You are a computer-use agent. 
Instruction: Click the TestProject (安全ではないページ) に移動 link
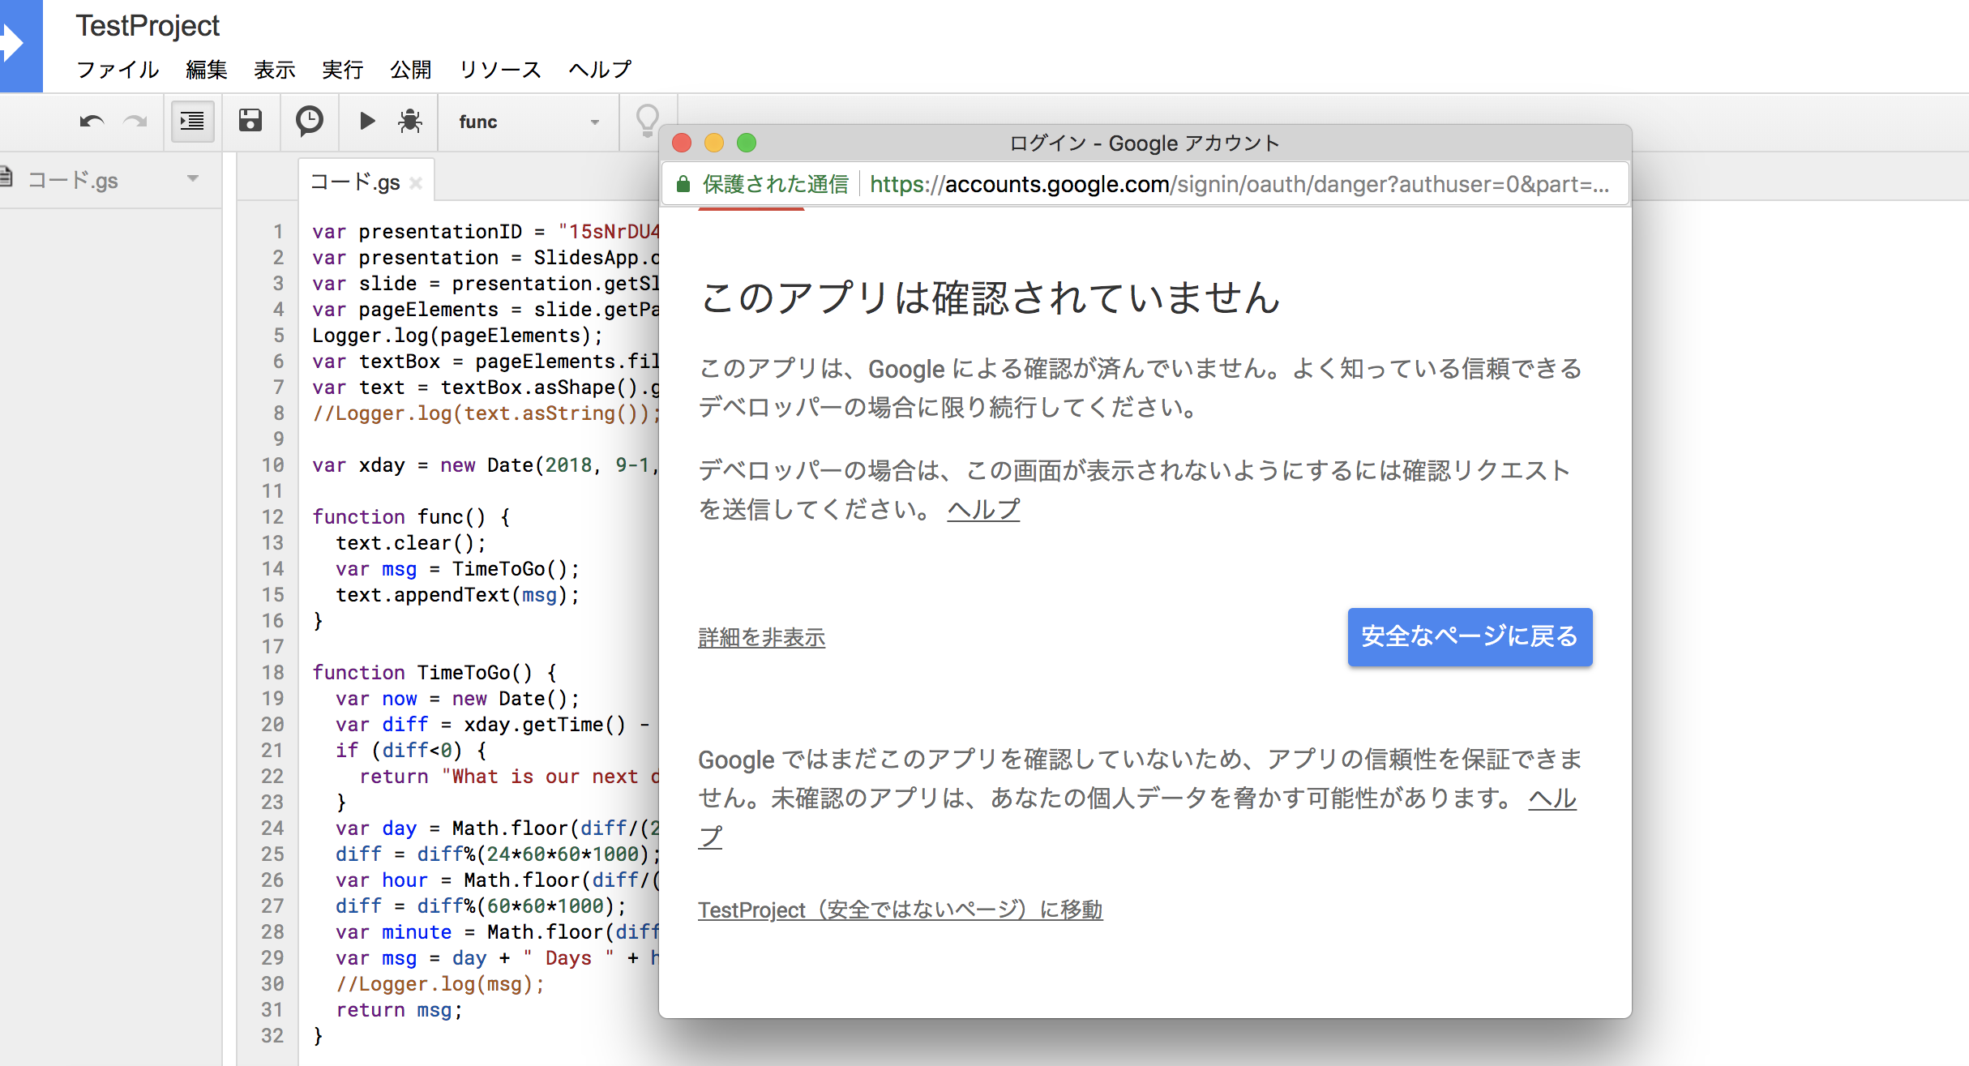pyautogui.click(x=900, y=910)
